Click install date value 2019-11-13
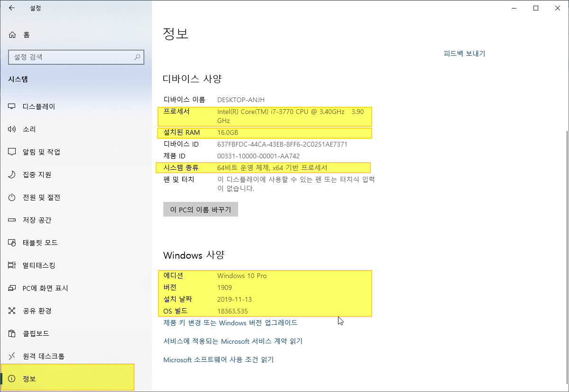569x392 pixels. (236, 299)
